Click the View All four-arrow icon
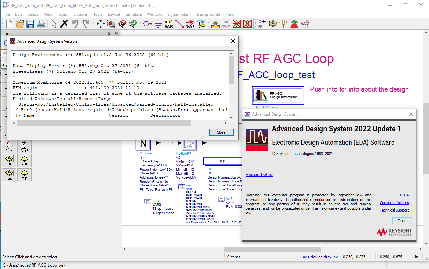429x269 pixels. (100, 24)
